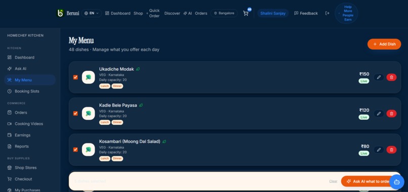Delete Kadle Bele Payasa with trash icon
Image resolution: width=408 pixels, height=192 pixels.
(x=392, y=113)
